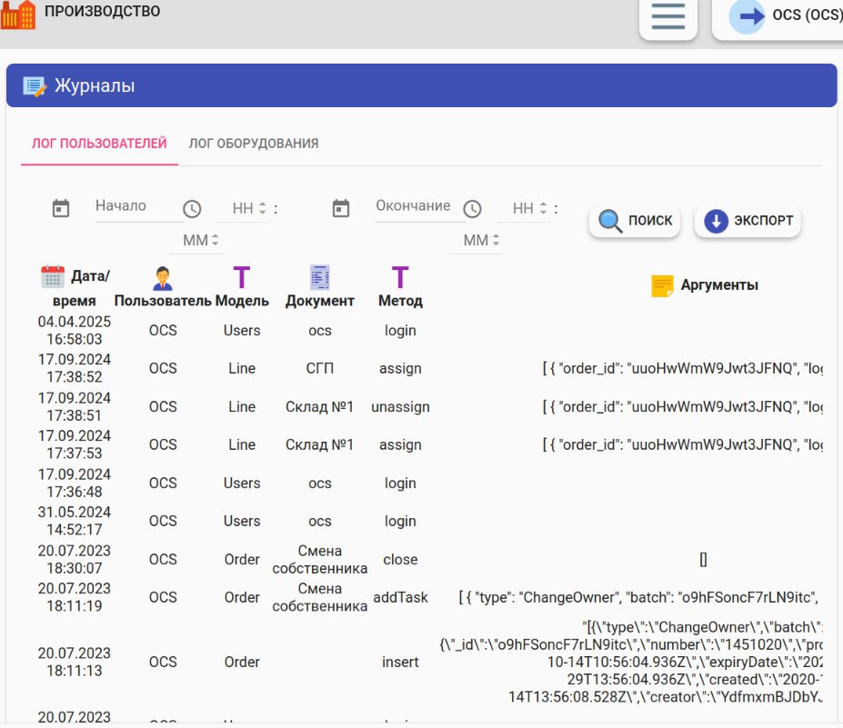Viewport: 843px width, 728px height.
Task: Click Склад №1 in the unassign row
Action: tap(319, 406)
